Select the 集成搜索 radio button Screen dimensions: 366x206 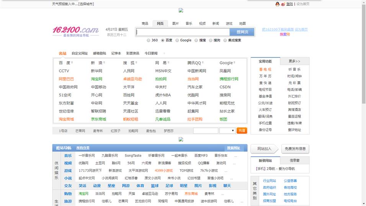[x=225, y=40]
